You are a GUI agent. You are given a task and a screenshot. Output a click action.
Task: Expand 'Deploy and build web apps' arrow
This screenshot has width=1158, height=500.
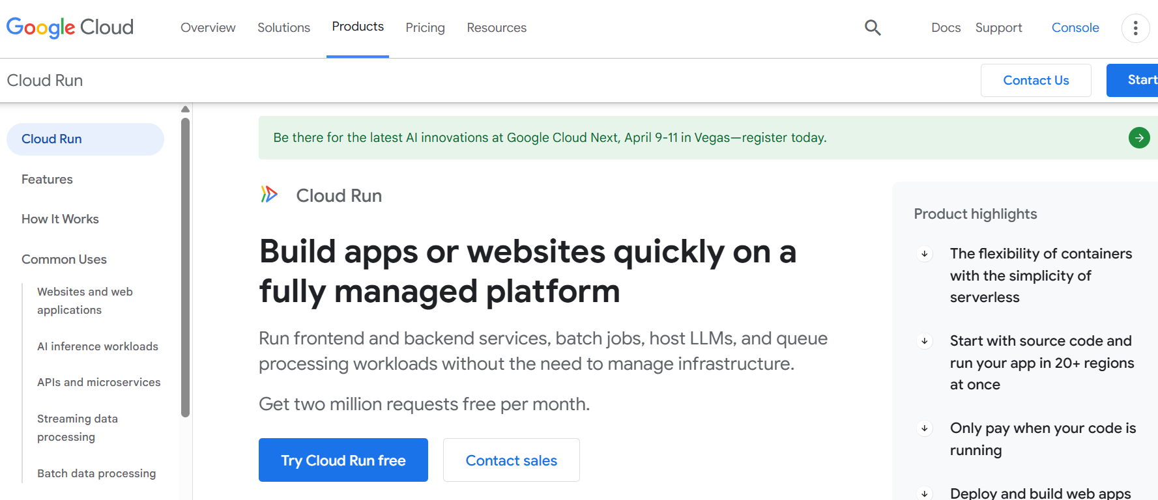925,493
